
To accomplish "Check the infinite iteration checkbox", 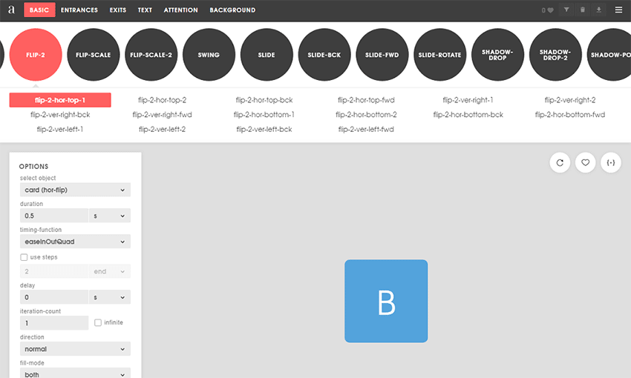I will coord(98,322).
